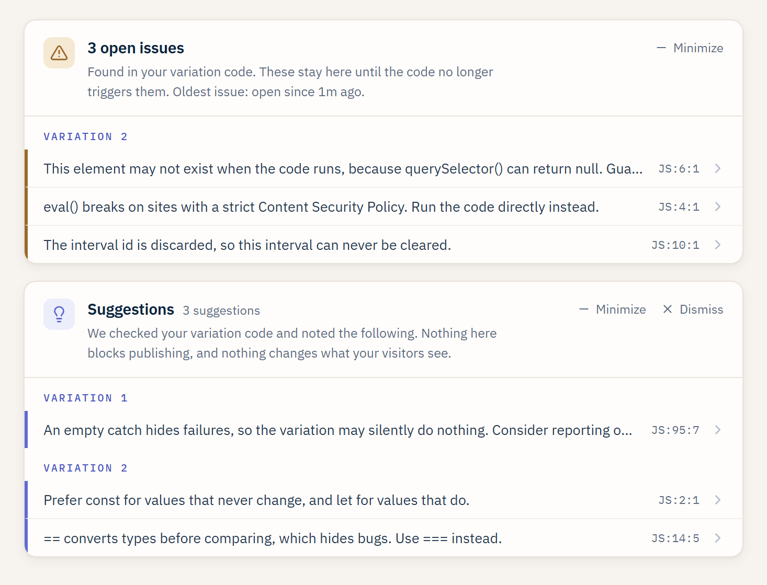Jump to code location JS:95:7

pos(675,430)
